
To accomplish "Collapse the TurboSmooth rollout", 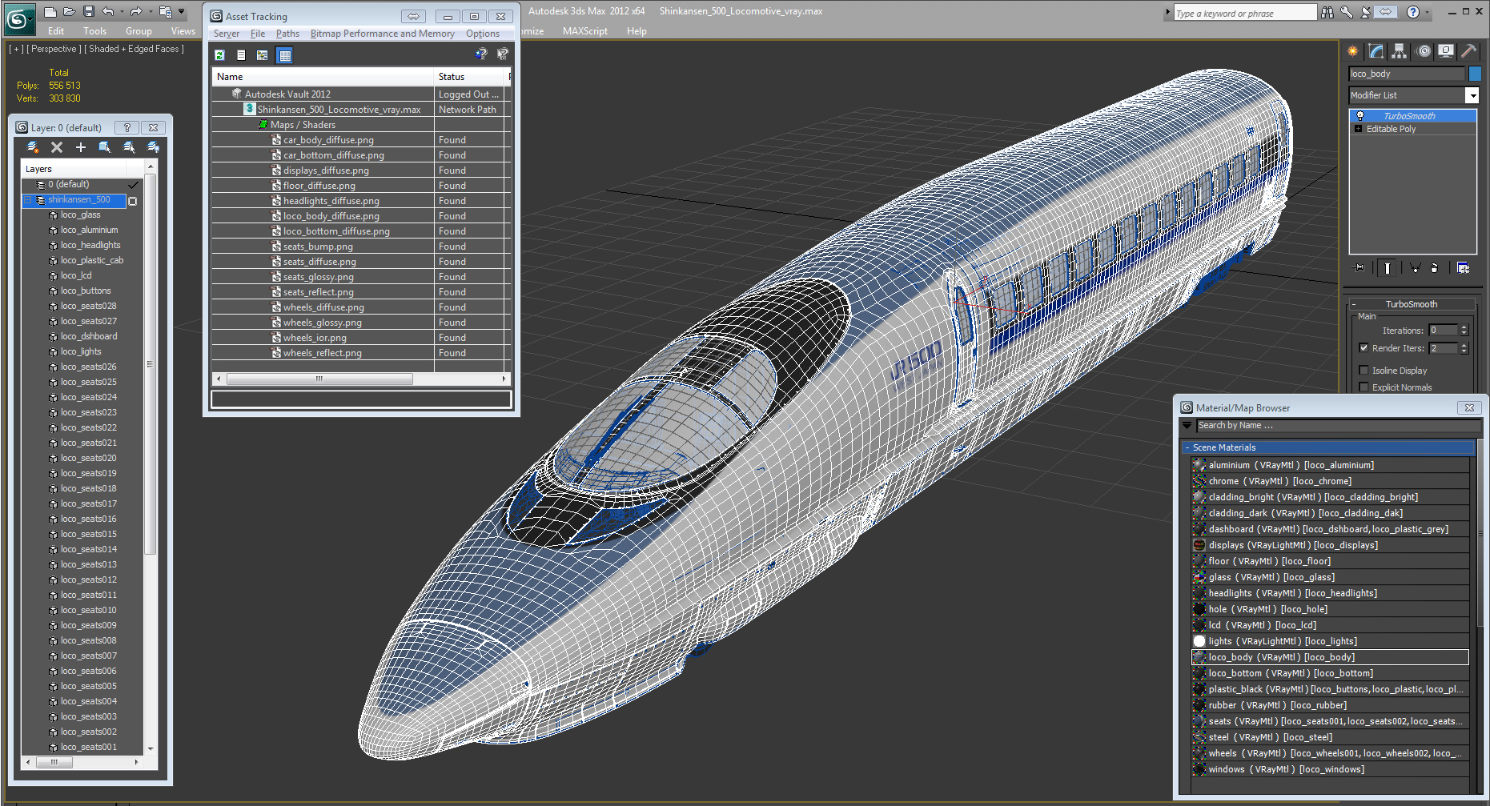I will (1354, 304).
